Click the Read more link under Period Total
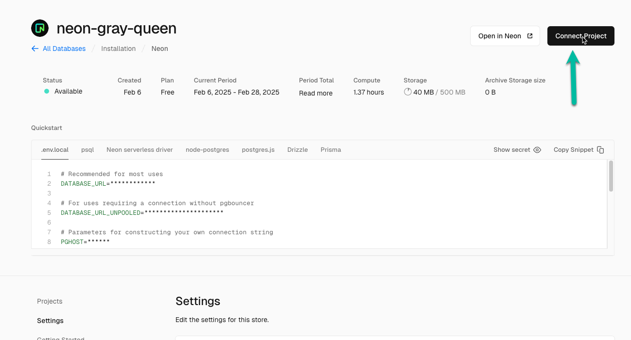Image resolution: width=631 pixels, height=340 pixels. click(x=316, y=93)
